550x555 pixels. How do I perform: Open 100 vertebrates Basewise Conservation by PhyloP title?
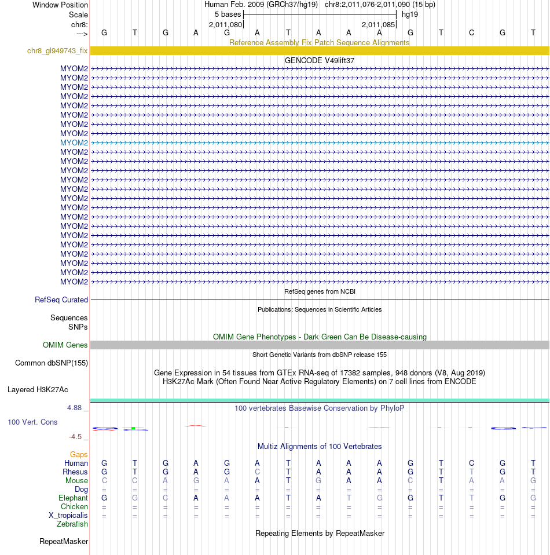pos(320,408)
